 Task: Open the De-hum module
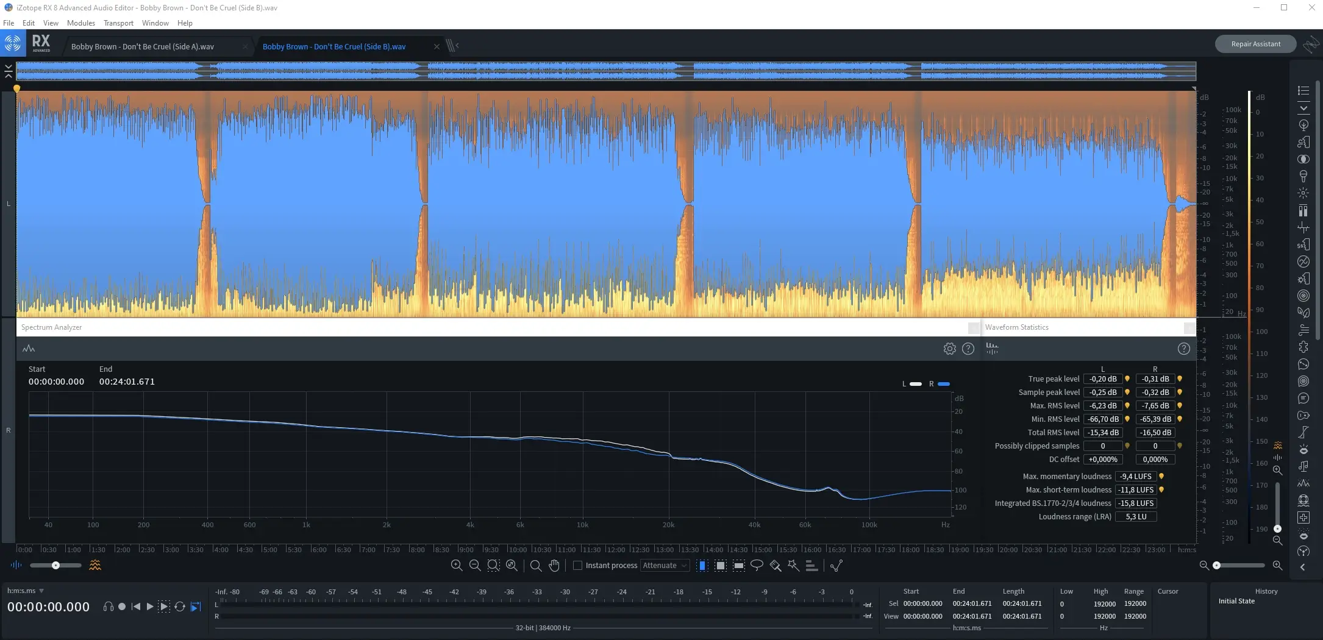coord(1303,261)
